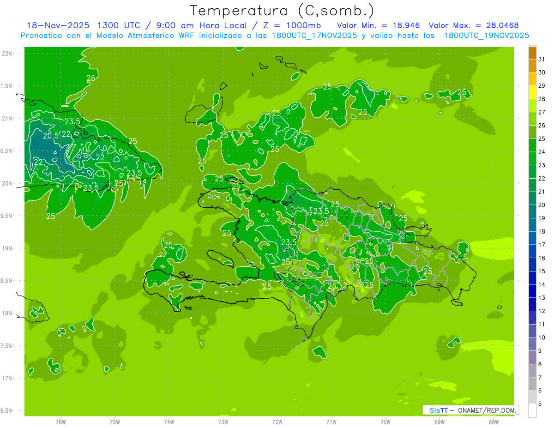Viewport: 554px width, 428px height.
Task: Click the colorbar scale label "19"
Action: coord(542,218)
